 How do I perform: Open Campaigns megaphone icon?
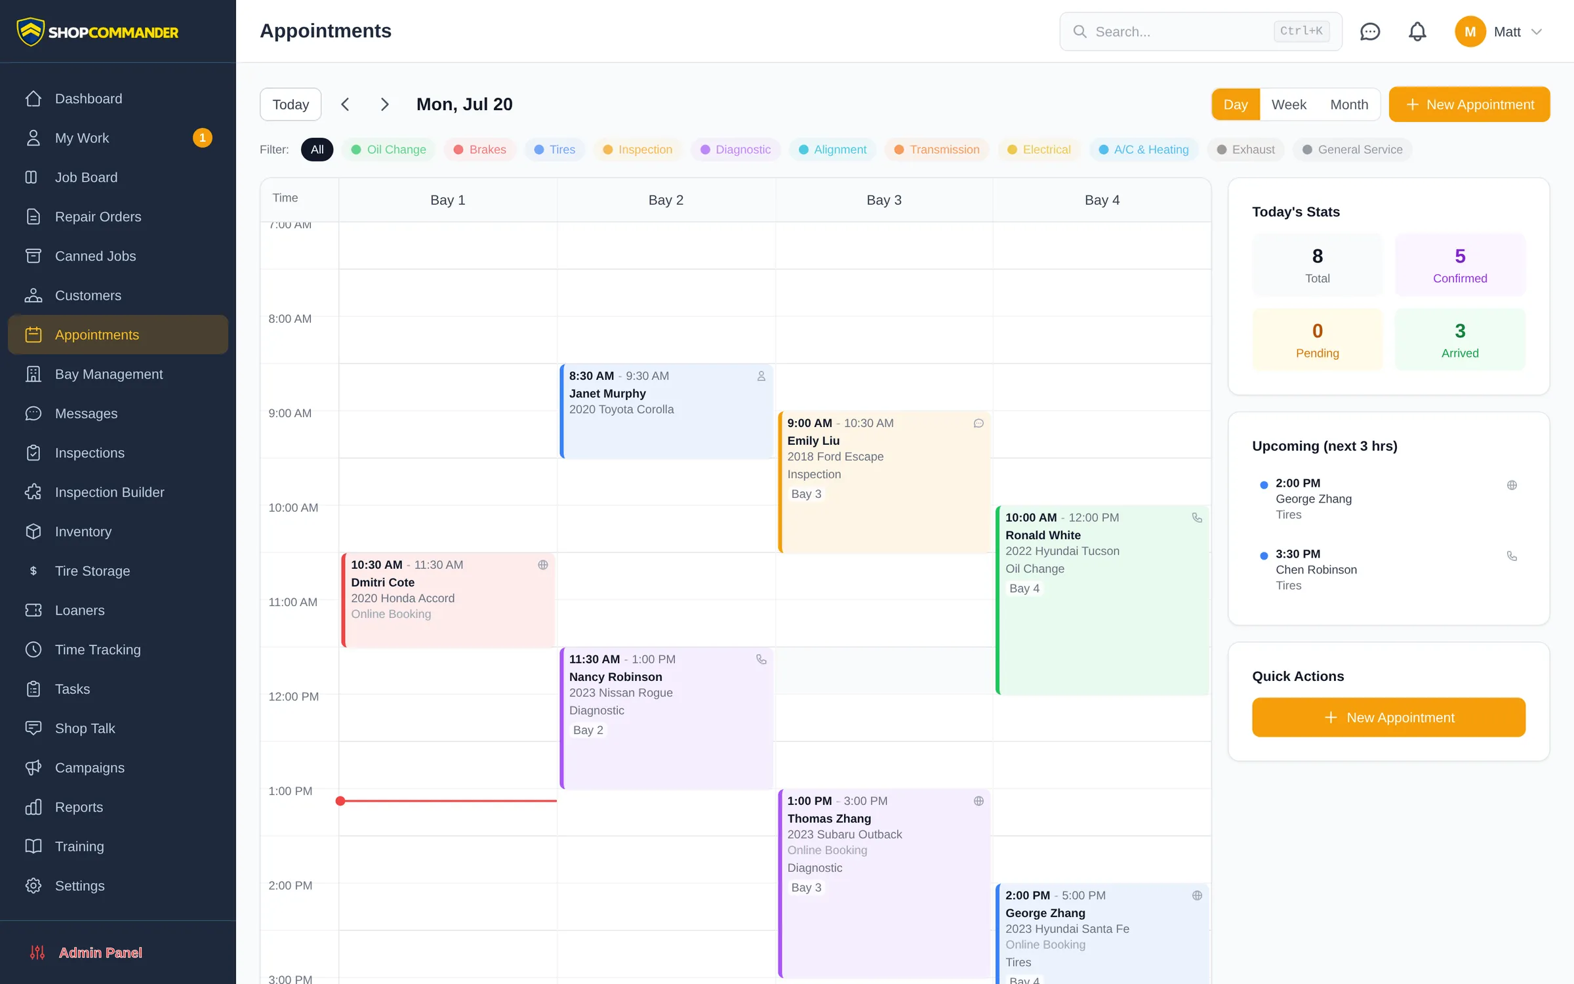33,768
